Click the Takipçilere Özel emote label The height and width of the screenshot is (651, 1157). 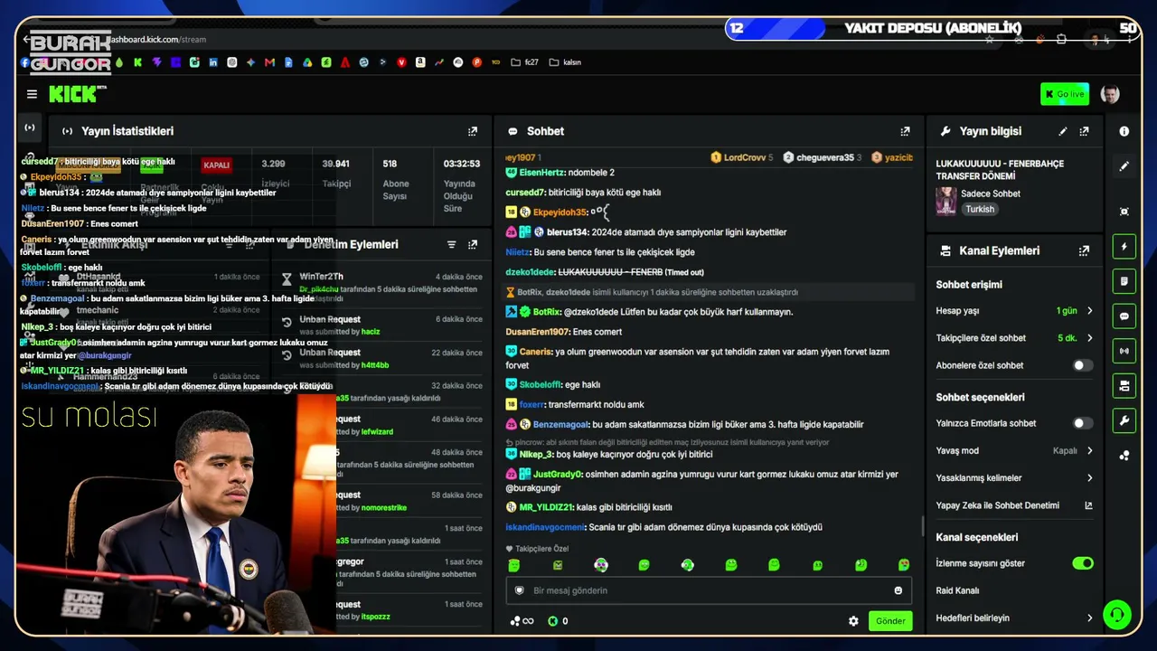click(538, 549)
